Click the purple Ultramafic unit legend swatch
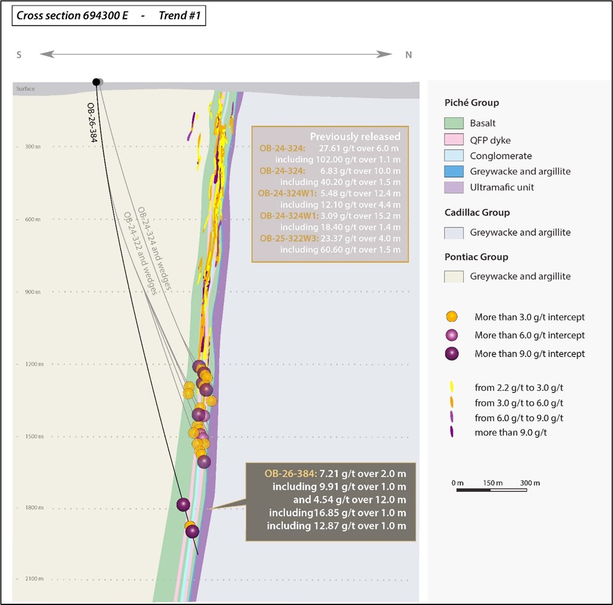This screenshot has height=605, width=613. [x=454, y=188]
